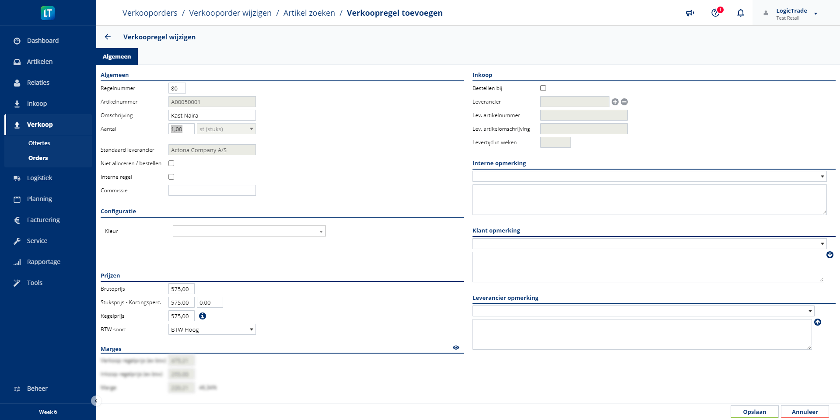Open the notifications bell
840x420 pixels.
click(x=741, y=13)
